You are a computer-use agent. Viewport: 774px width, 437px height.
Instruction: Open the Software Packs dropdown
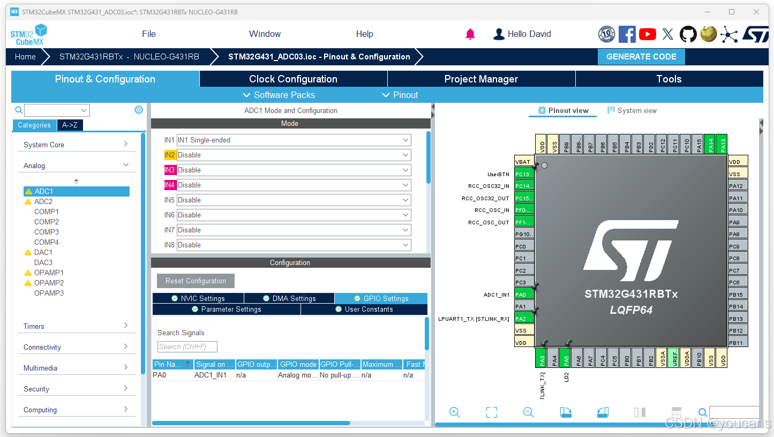click(279, 95)
